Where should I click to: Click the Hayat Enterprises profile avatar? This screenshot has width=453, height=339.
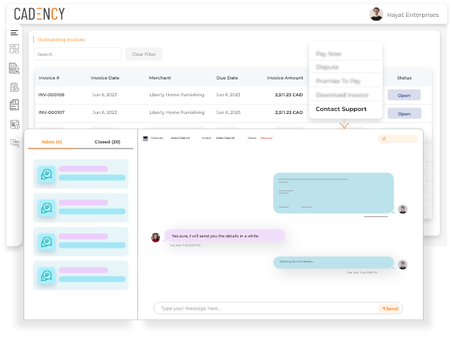tap(376, 14)
